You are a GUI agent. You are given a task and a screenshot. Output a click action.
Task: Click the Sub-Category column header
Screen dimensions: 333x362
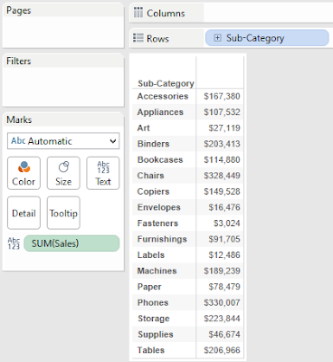166,83
